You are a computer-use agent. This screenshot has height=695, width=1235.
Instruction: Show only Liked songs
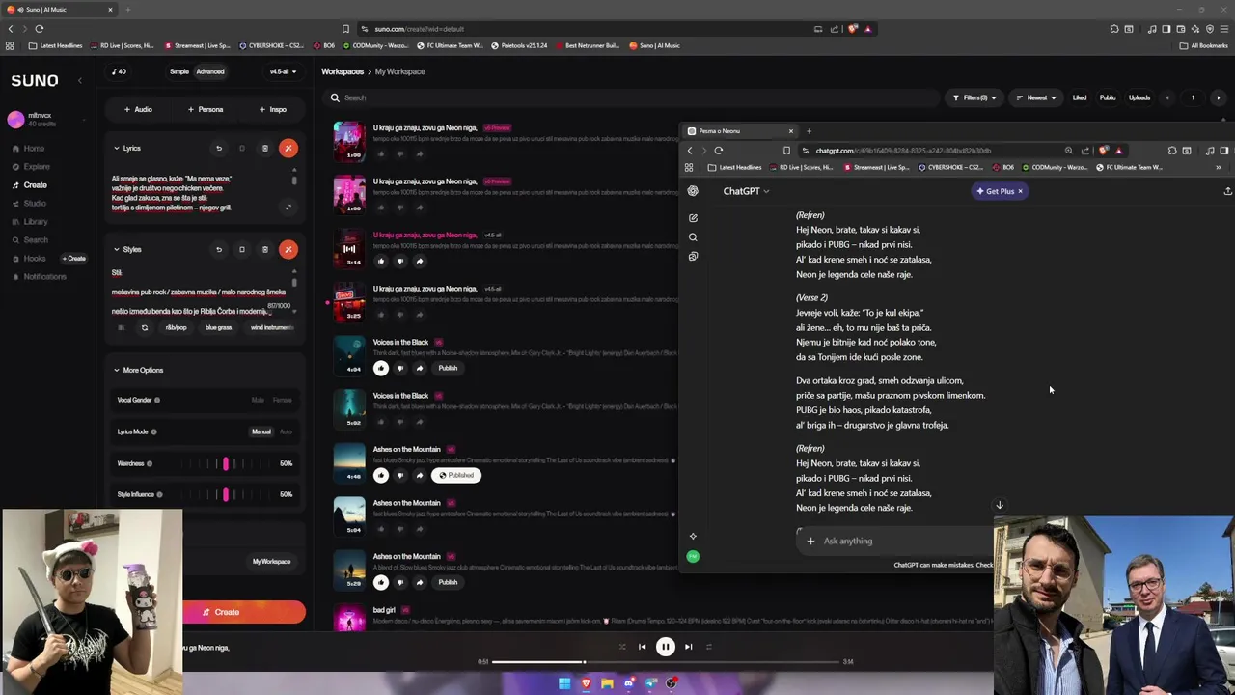(1080, 97)
